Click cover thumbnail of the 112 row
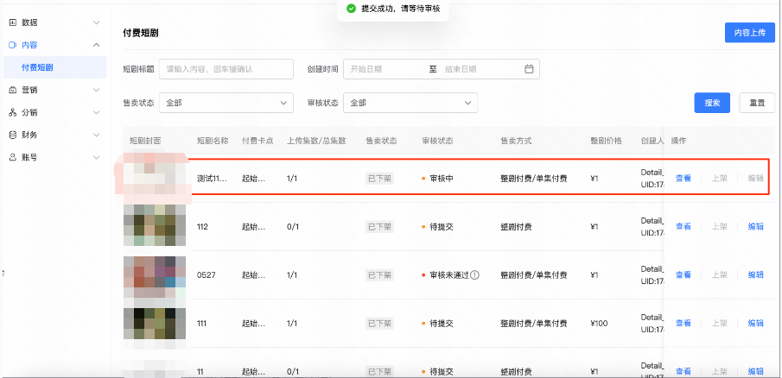The width and height of the screenshot is (782, 378). pyautogui.click(x=155, y=226)
